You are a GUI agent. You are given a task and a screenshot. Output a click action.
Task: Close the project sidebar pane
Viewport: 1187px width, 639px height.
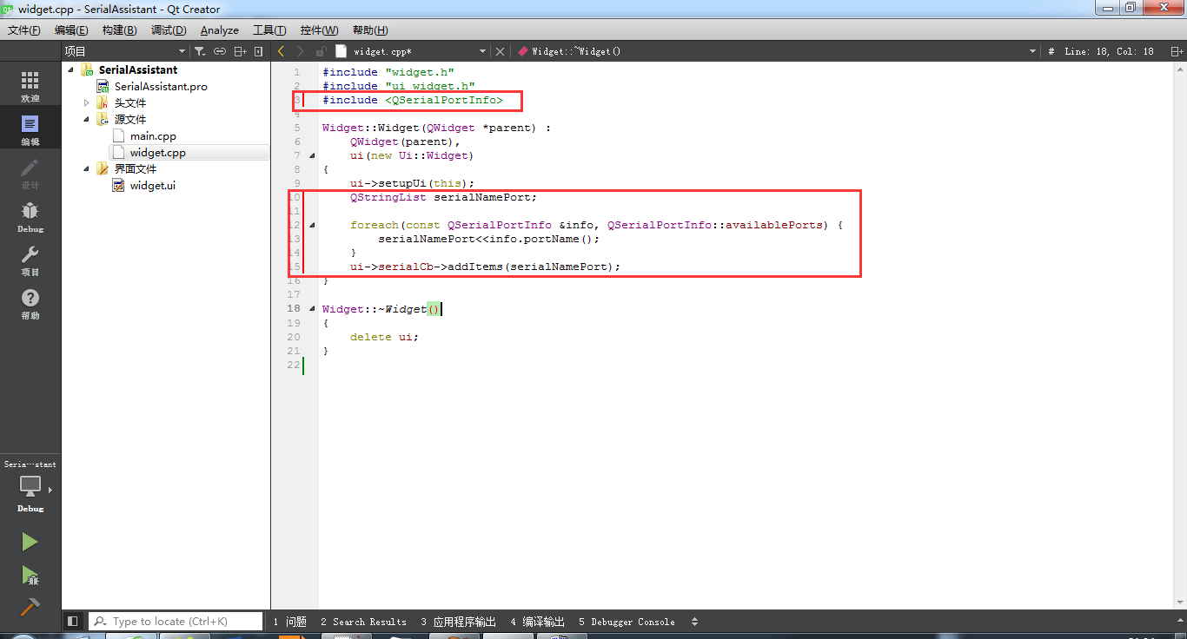pos(258,51)
